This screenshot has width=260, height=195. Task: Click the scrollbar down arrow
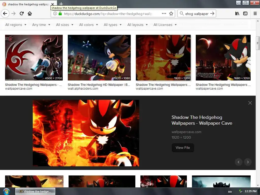pyautogui.click(x=258, y=185)
